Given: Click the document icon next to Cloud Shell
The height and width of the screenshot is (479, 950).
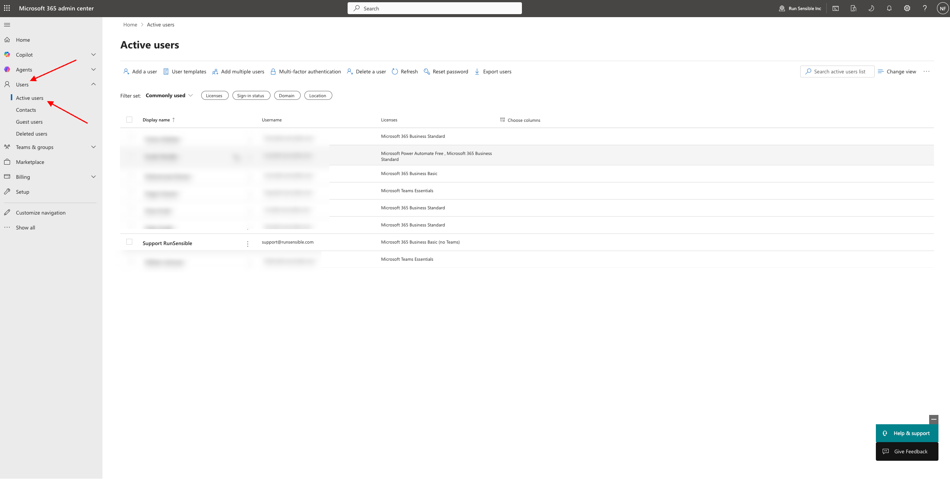Looking at the screenshot, I should [x=854, y=8].
